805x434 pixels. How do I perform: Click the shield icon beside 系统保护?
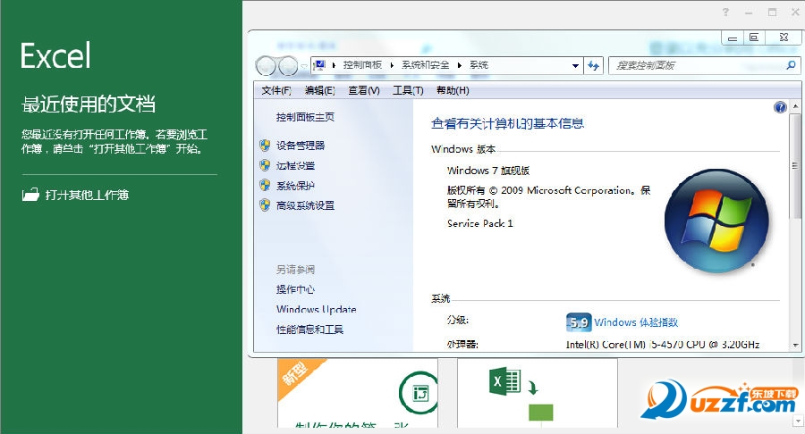(265, 186)
